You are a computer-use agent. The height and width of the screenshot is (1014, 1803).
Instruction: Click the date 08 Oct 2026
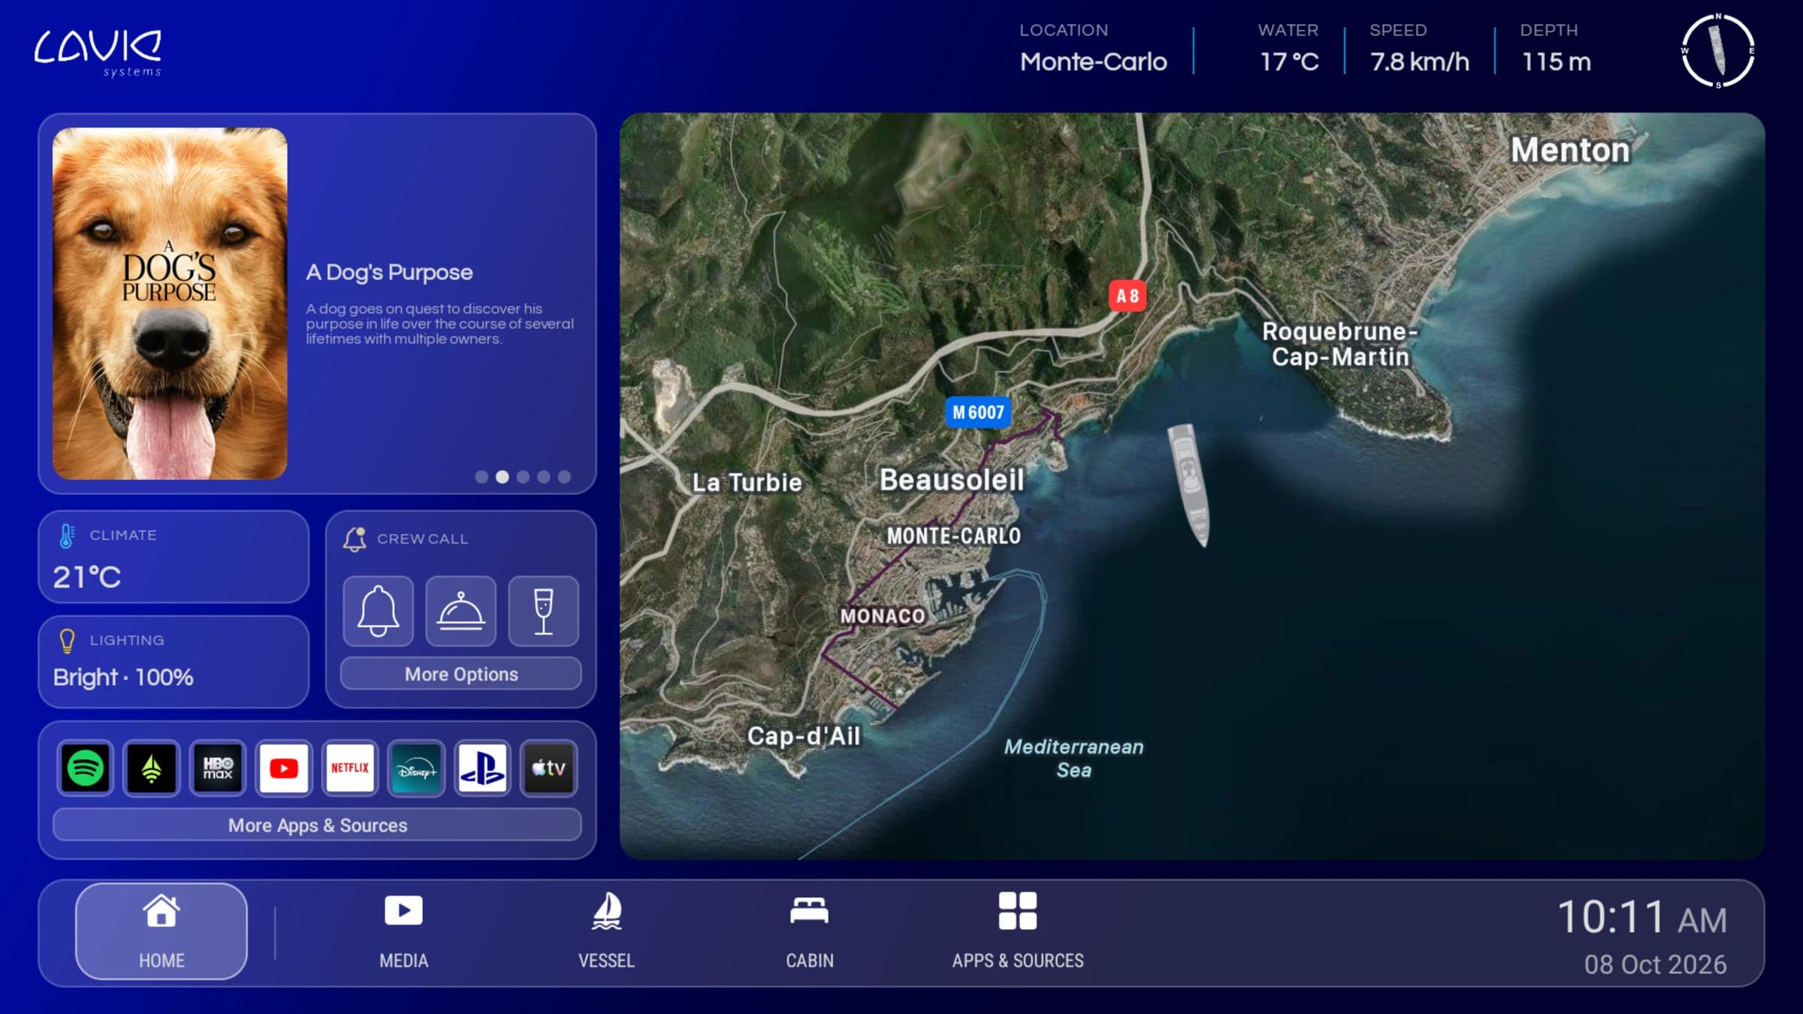[1656, 964]
